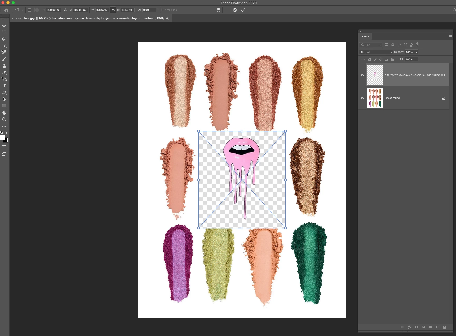Image resolution: width=456 pixels, height=336 pixels.
Task: Reset default foreground and background colors
Action: [2, 132]
